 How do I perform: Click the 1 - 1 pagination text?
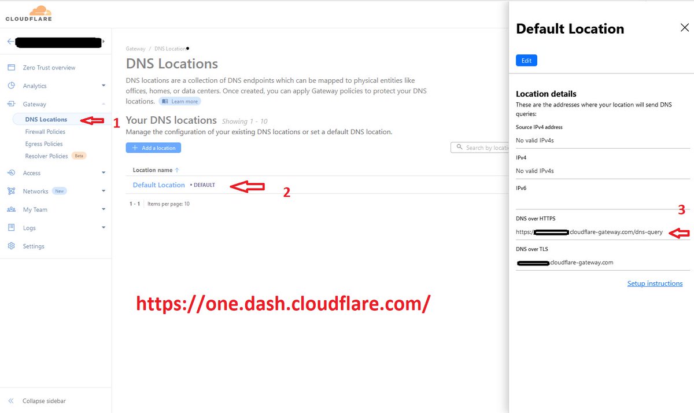coord(135,204)
